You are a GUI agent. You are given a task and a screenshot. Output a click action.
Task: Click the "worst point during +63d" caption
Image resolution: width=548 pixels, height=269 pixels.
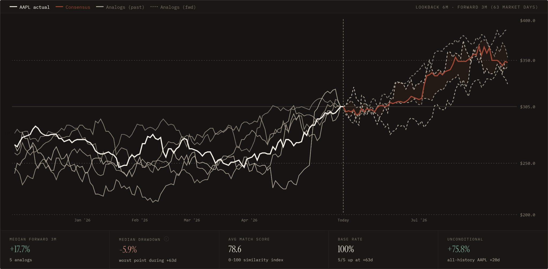click(x=148, y=260)
